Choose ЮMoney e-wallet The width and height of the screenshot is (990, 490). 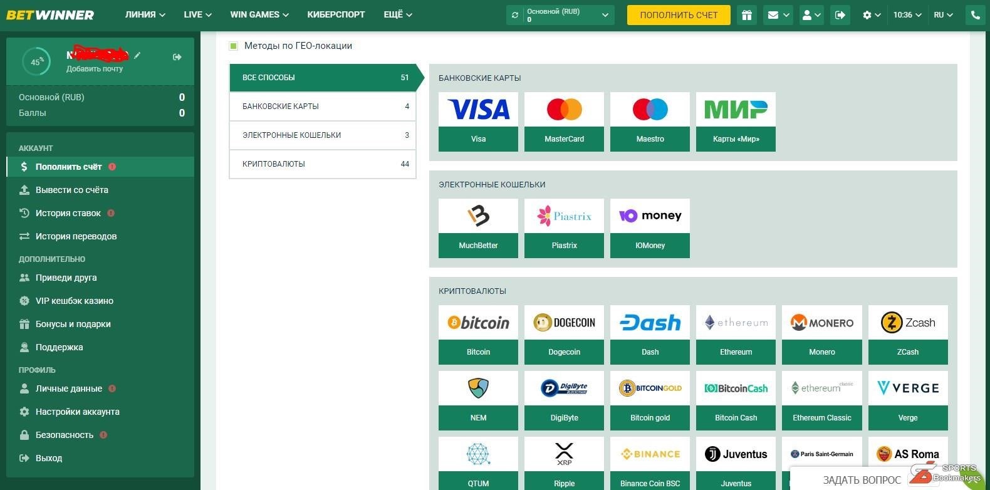pyautogui.click(x=650, y=228)
